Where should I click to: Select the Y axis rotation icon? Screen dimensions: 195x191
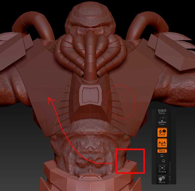click(x=162, y=156)
